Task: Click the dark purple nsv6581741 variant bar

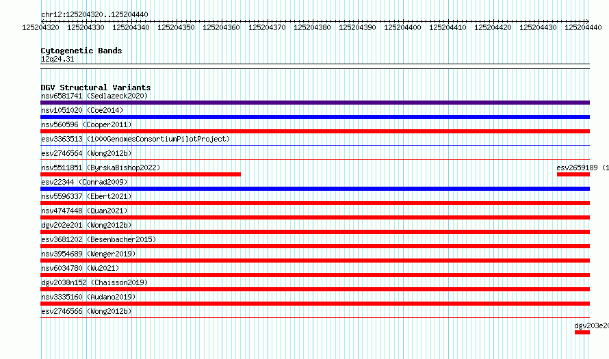Action: point(315,103)
